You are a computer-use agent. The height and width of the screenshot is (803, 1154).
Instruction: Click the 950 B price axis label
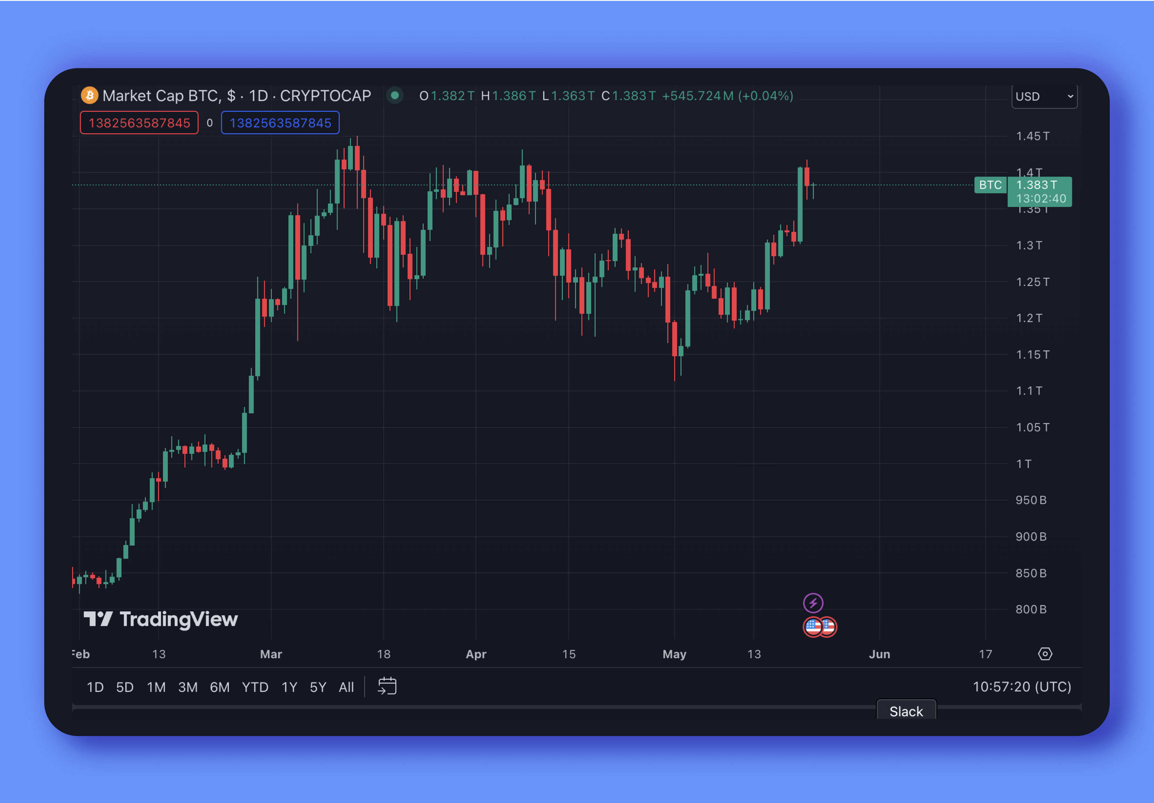pyautogui.click(x=1031, y=500)
